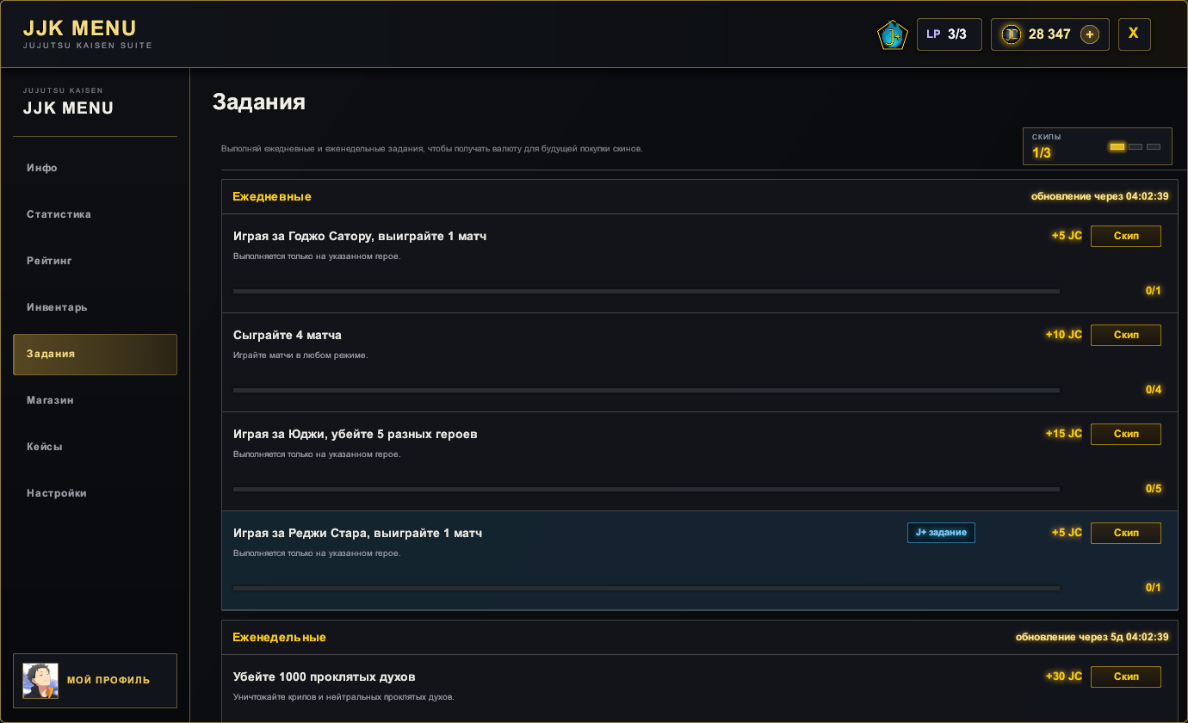Screen dimensions: 1188x723
Task: Click the LP 3/3 indicator
Action: pyautogui.click(x=950, y=34)
